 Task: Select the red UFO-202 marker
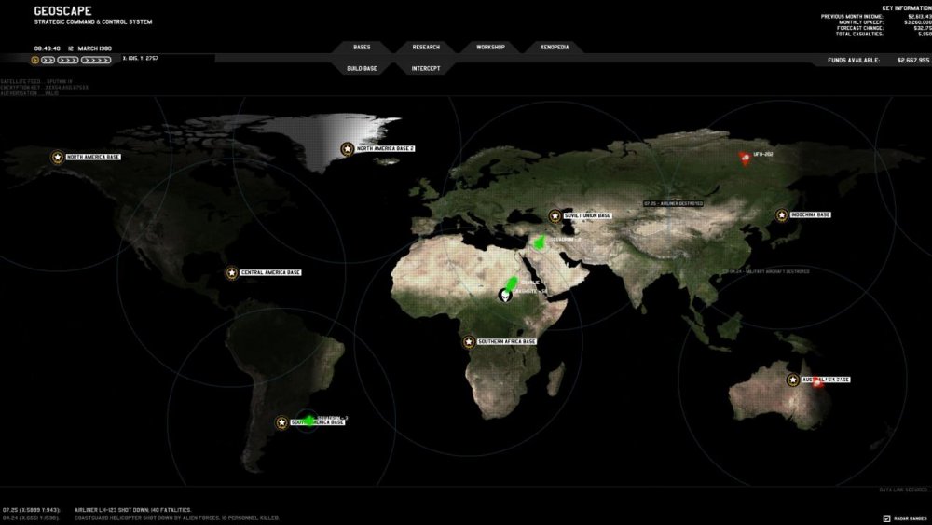click(744, 158)
